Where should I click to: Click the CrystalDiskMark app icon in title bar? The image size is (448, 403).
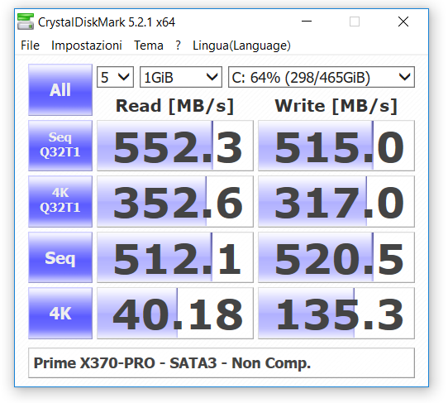coord(26,22)
